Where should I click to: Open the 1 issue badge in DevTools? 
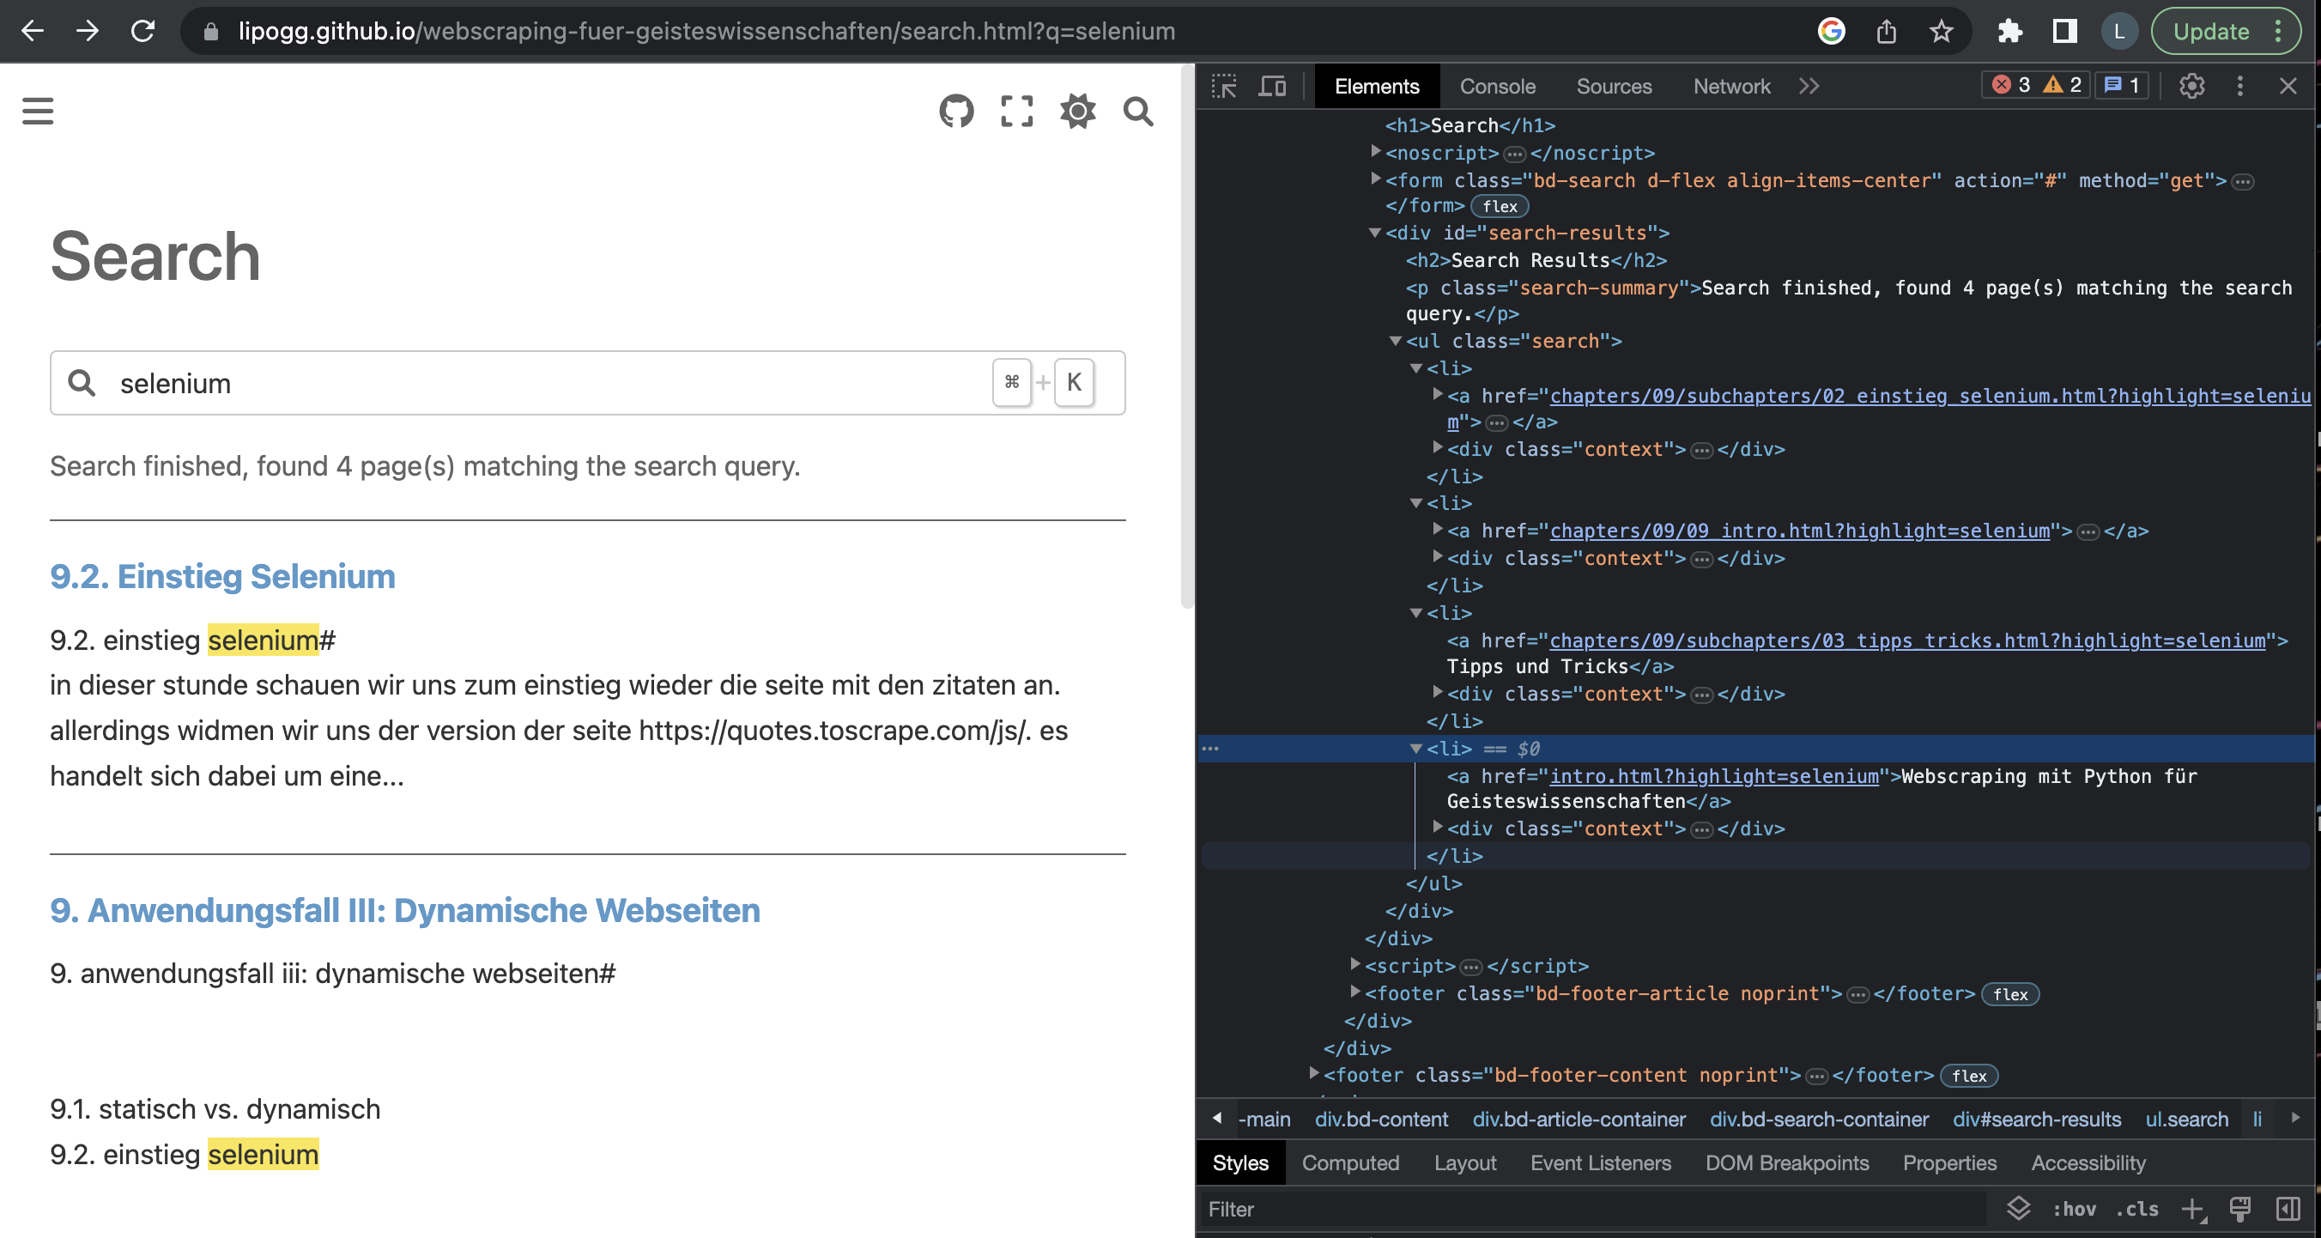pyautogui.click(x=2122, y=86)
